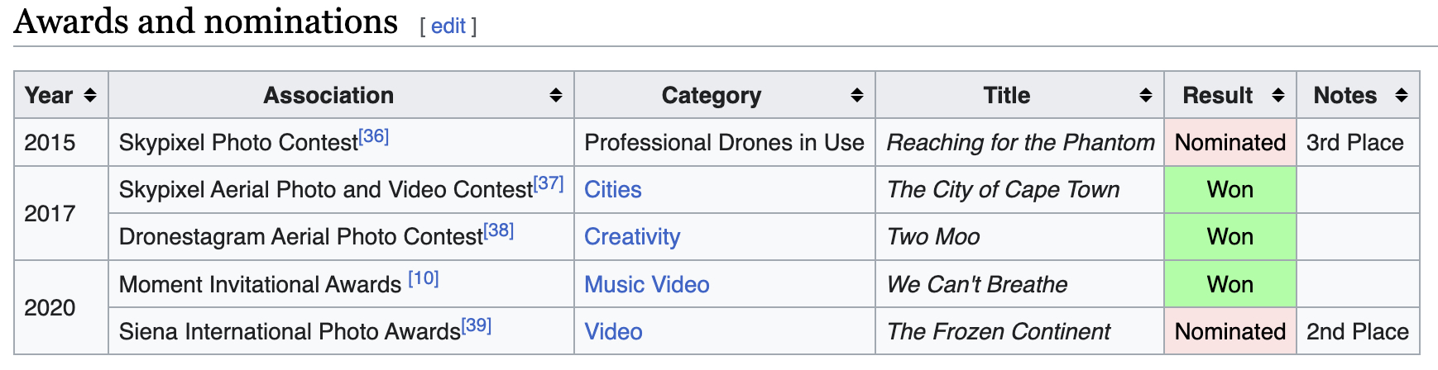Open footnote 39 for Siena Awards

point(477,325)
